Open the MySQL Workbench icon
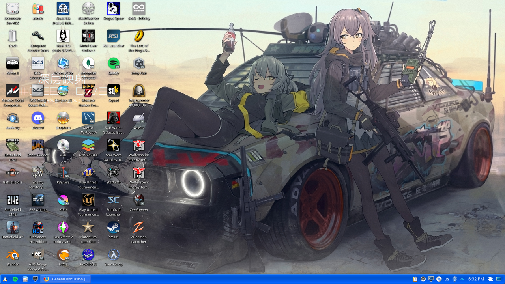The height and width of the screenshot is (284, 505). tap(88, 118)
